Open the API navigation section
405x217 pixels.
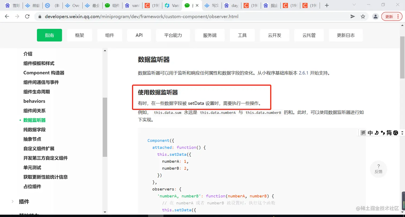[x=139, y=35]
